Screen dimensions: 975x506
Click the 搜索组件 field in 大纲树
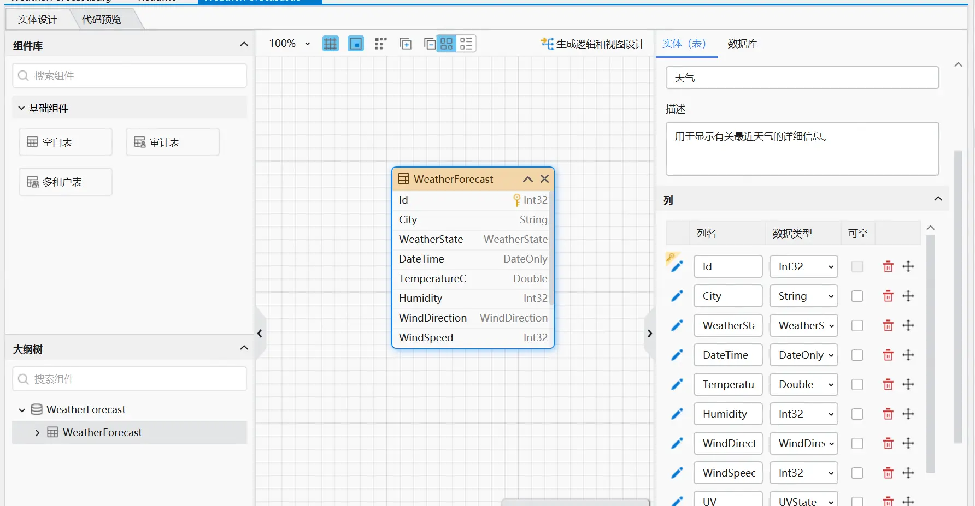[x=130, y=379]
